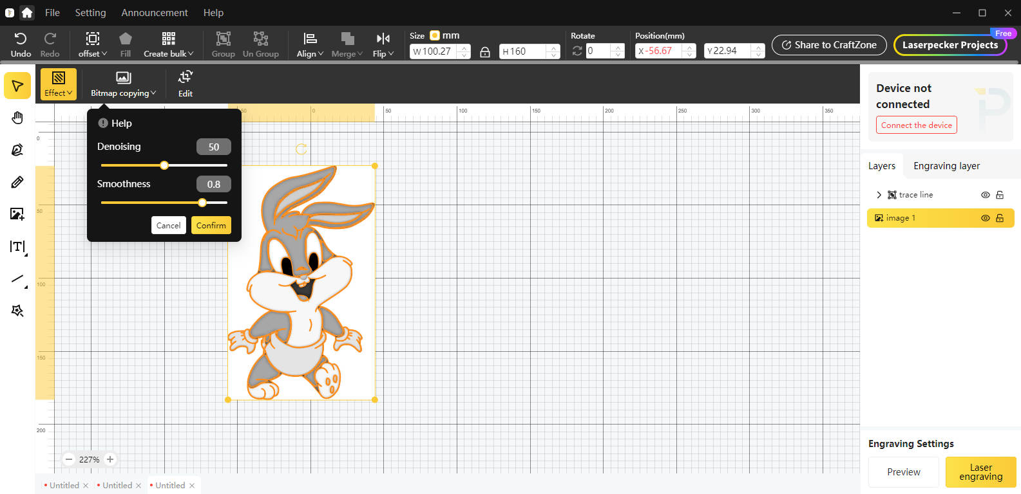Viewport: 1021px width, 494px height.
Task: Click the Denoising value field
Action: coord(214,147)
